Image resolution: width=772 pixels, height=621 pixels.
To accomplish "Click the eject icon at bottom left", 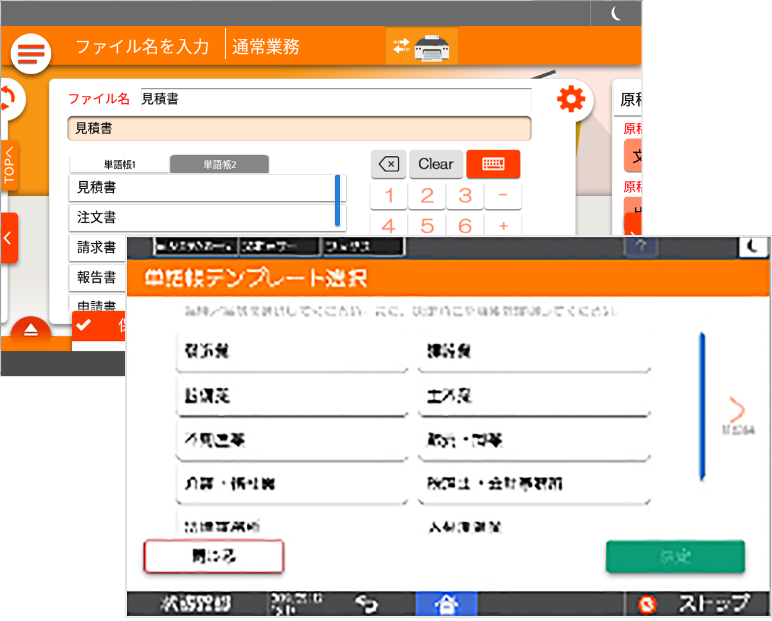I will (31, 331).
